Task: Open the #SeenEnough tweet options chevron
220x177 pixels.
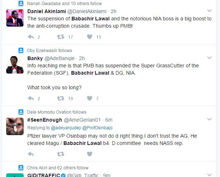Action: coord(209,119)
